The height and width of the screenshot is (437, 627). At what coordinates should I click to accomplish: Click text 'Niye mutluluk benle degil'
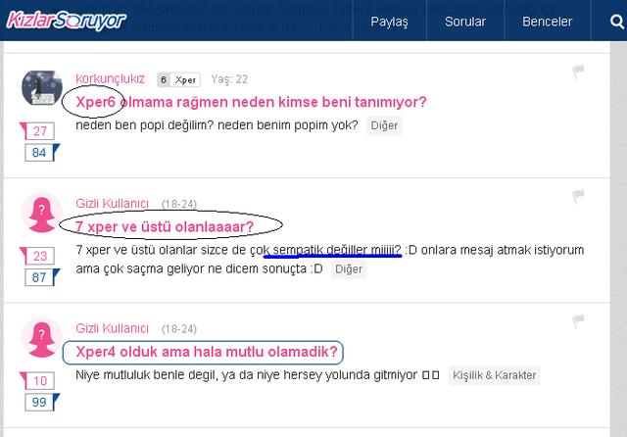pyautogui.click(x=146, y=375)
